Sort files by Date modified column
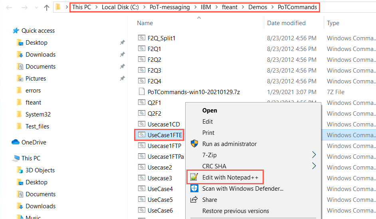This screenshot has width=376, height=219. (x=286, y=23)
